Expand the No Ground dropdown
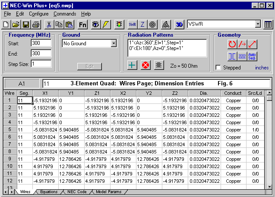Screen dimensions: 275x197 114,44
